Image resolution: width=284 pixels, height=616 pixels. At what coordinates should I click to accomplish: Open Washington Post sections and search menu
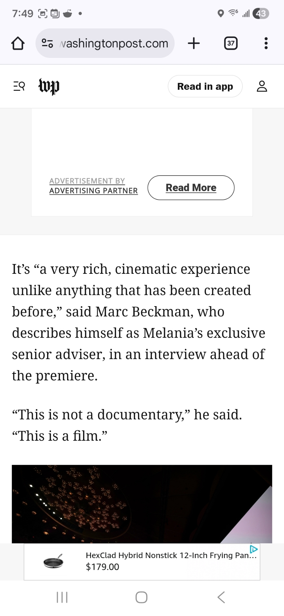click(19, 86)
